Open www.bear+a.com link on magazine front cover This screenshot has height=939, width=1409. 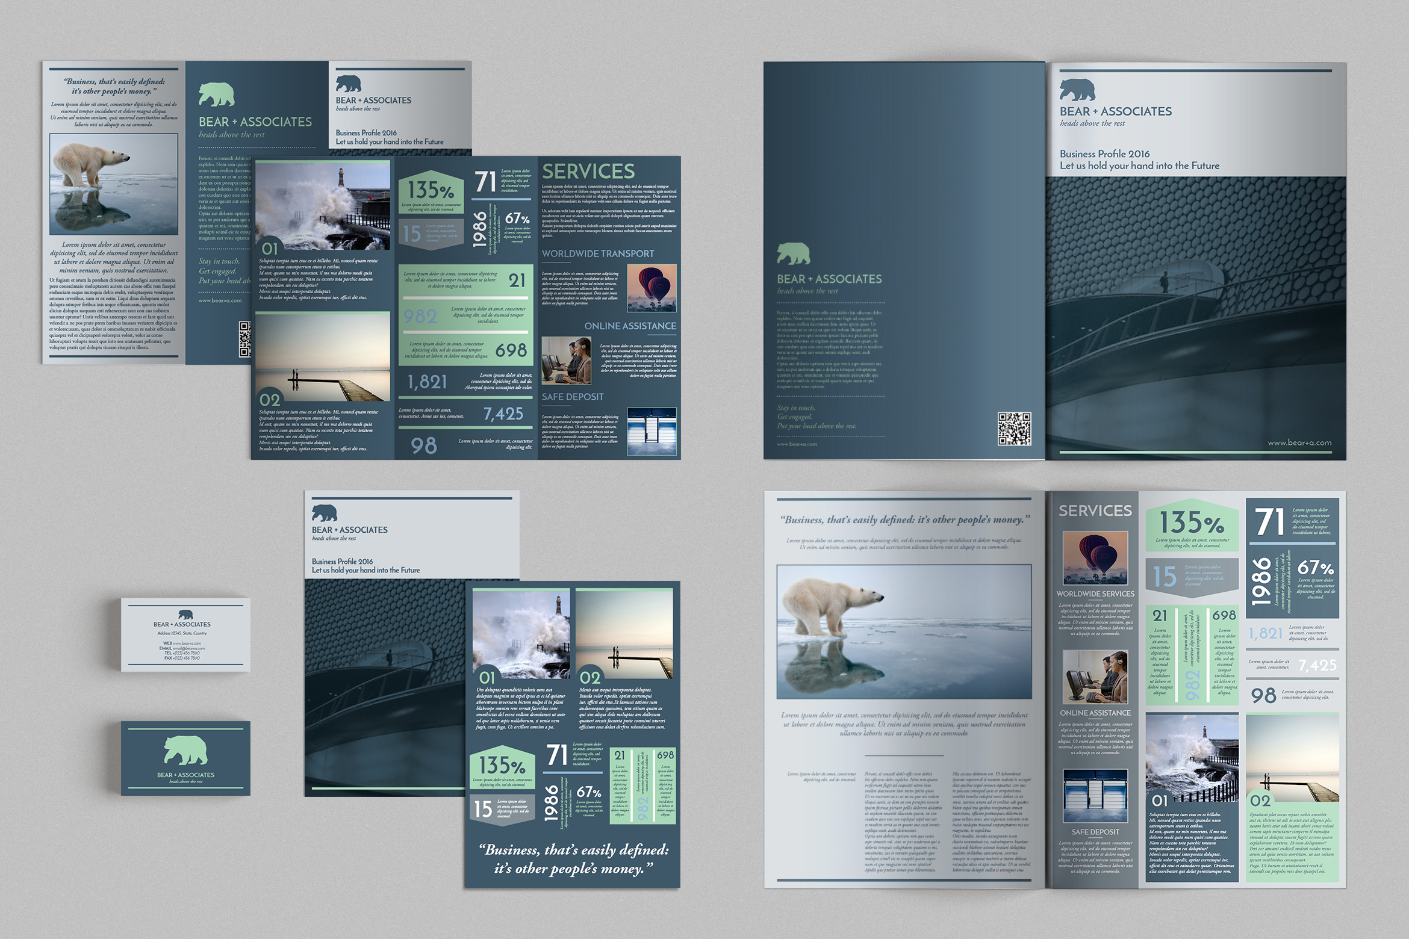(x=1299, y=442)
